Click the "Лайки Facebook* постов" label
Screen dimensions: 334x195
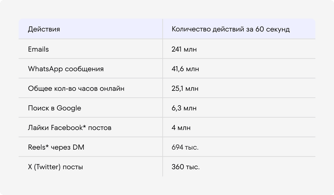[70, 128]
